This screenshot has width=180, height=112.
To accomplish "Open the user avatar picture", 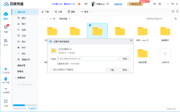I will (x=93, y=4).
